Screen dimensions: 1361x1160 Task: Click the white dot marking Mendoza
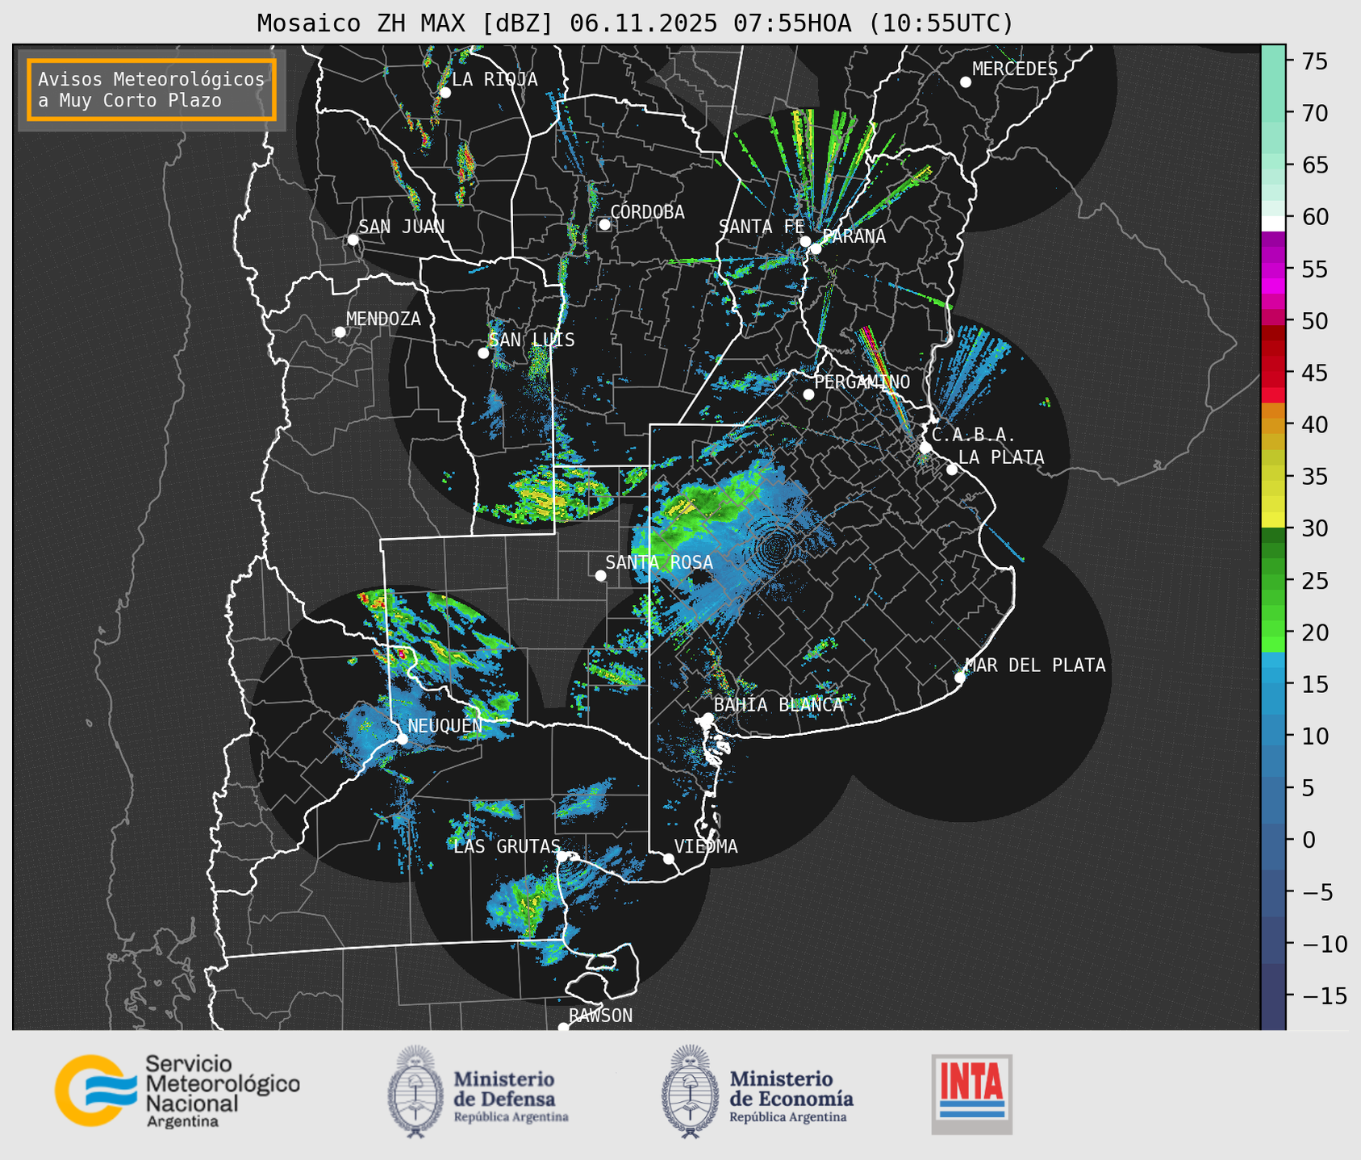340,332
